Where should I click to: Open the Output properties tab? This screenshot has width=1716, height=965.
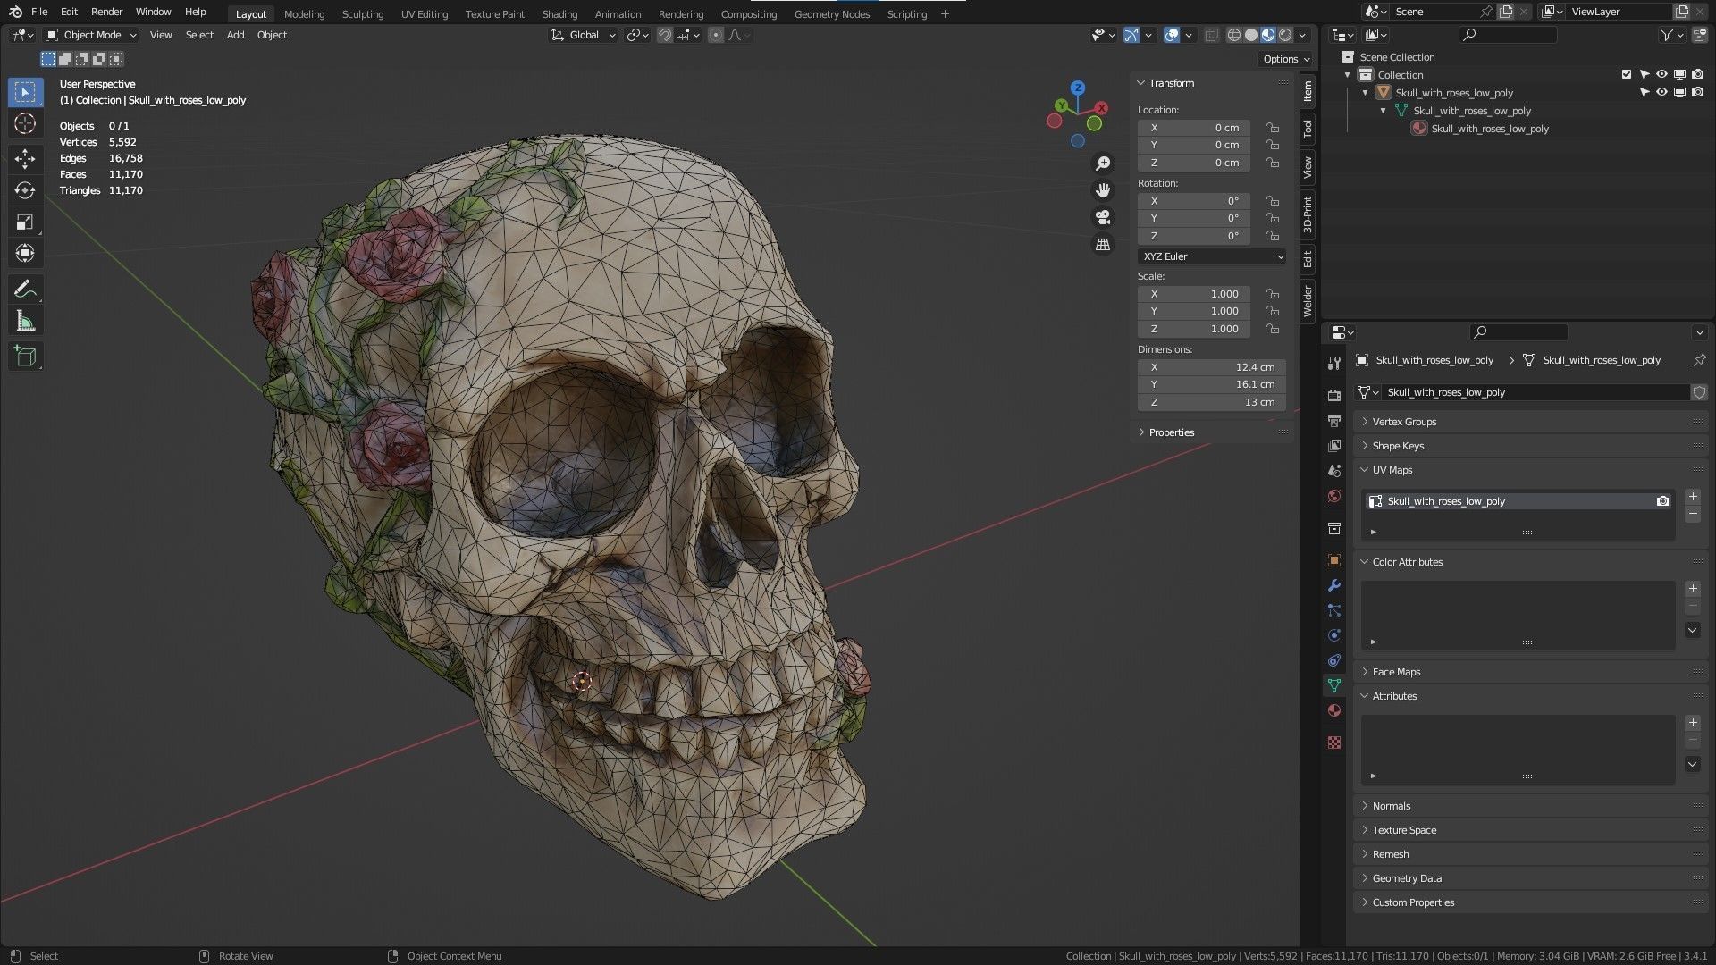pyautogui.click(x=1334, y=420)
